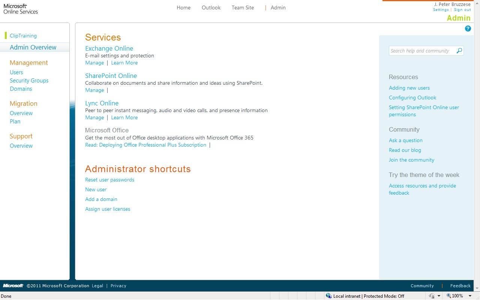Click the Local intranet globe icon
Screen dimensions: 480x300
tap(328, 296)
